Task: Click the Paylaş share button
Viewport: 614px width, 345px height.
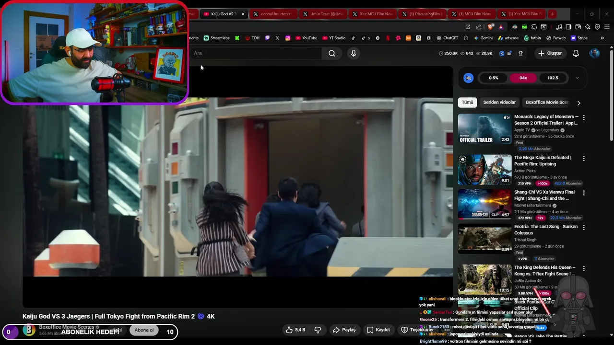Action: pos(344,330)
